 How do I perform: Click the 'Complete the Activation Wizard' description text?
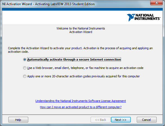click(80, 50)
